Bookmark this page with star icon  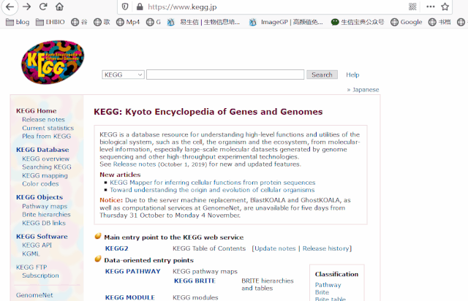[x=445, y=7]
